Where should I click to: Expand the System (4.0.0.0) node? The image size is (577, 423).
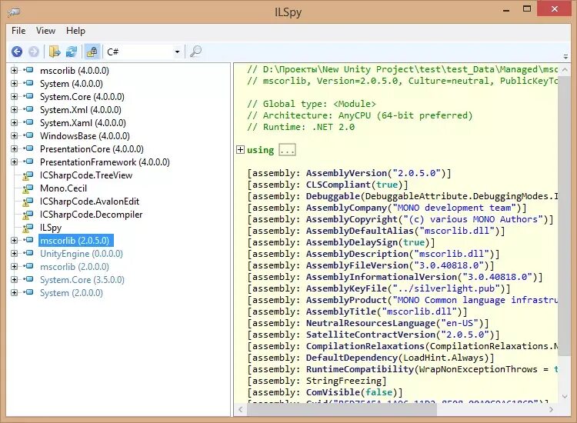click(x=14, y=84)
